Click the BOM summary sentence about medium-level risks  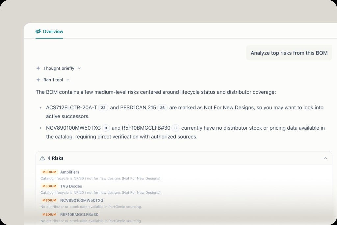pos(156,92)
